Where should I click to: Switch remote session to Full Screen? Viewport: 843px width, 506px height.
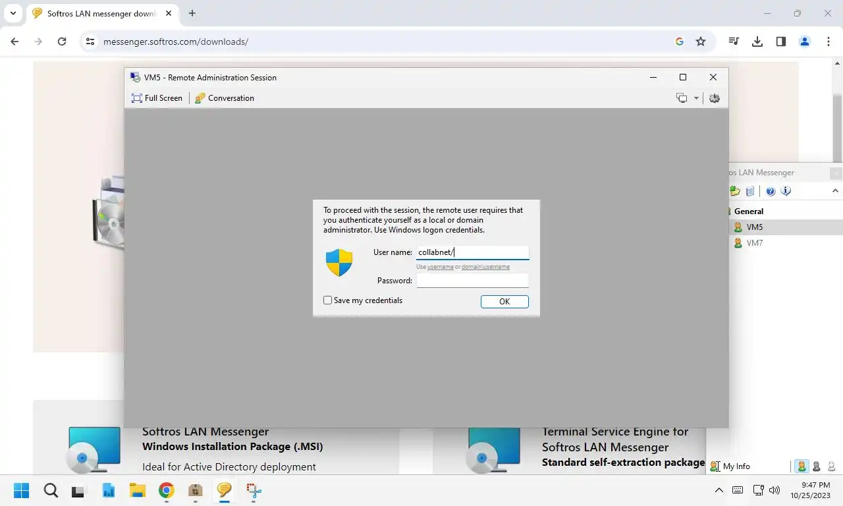tap(157, 98)
